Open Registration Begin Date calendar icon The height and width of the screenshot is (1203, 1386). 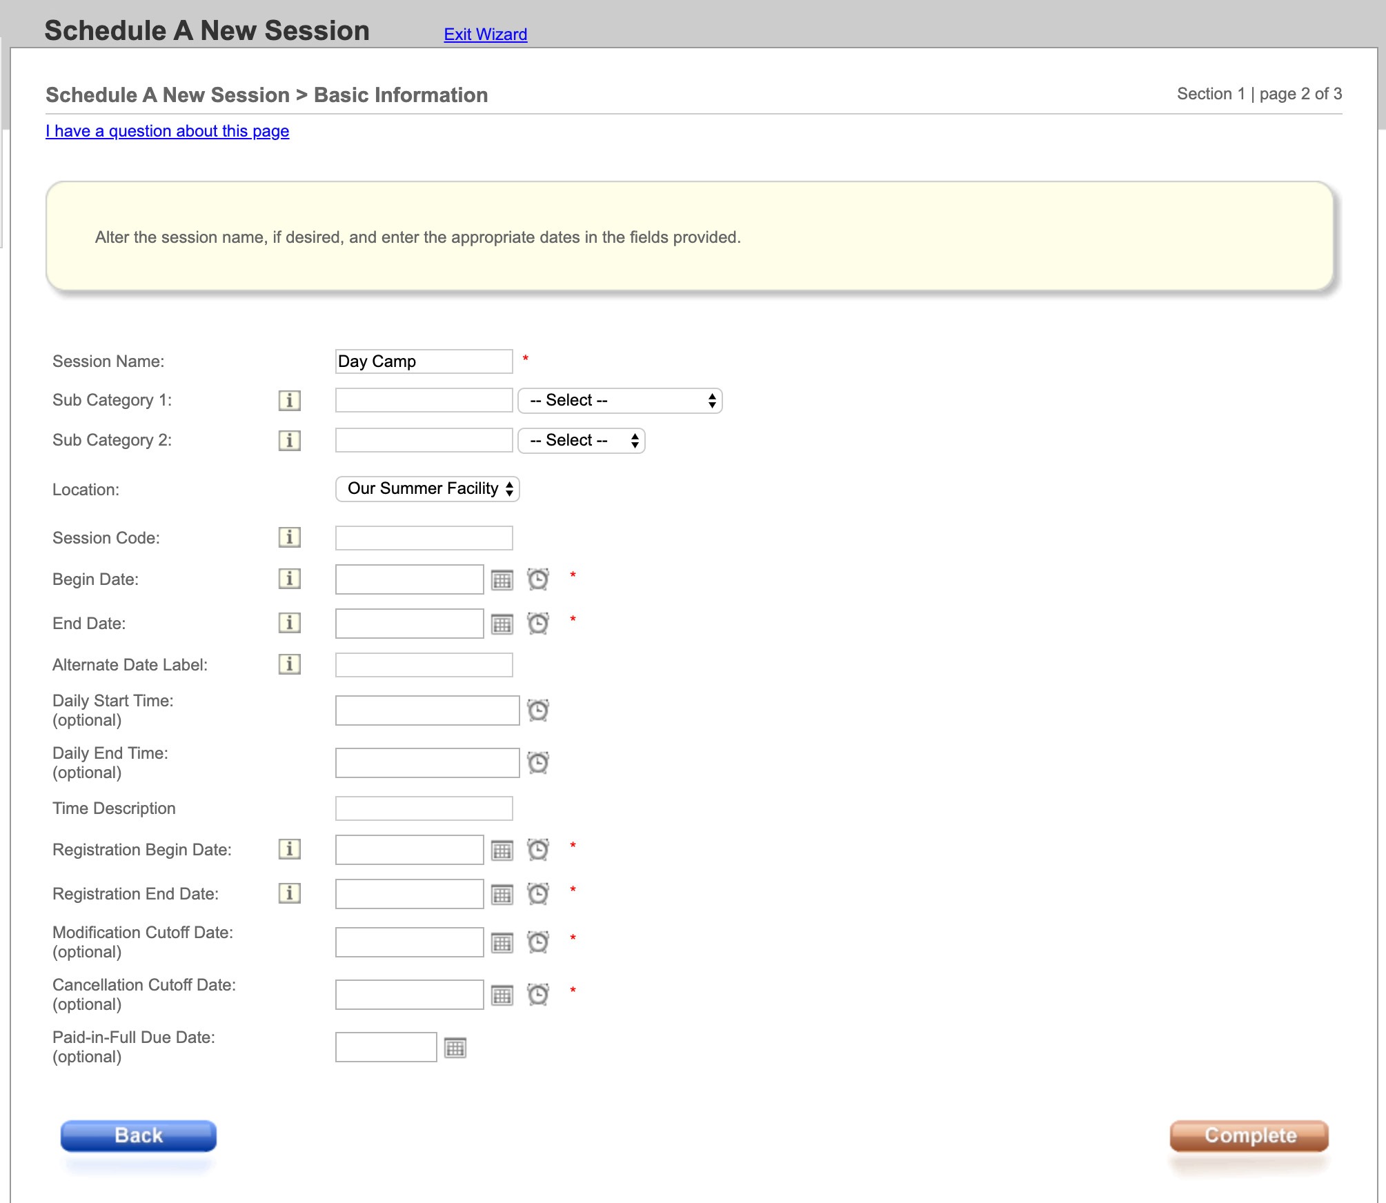click(502, 851)
